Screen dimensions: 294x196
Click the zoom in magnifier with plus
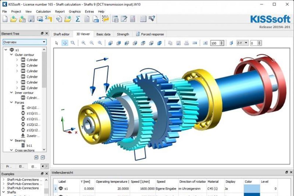83,43
